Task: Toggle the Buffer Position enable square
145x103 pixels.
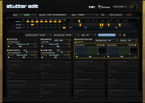Action: point(75,39)
